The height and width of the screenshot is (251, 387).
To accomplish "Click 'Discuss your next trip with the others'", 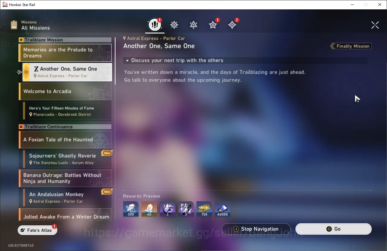I will pyautogui.click(x=177, y=60).
